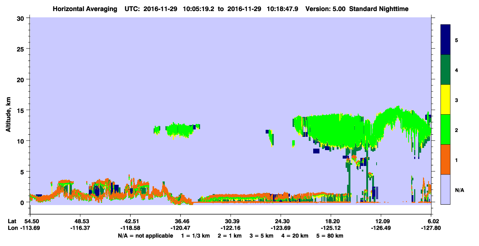Click the longitude value -127.80
Screen dimensions: 479x246
[431, 228]
